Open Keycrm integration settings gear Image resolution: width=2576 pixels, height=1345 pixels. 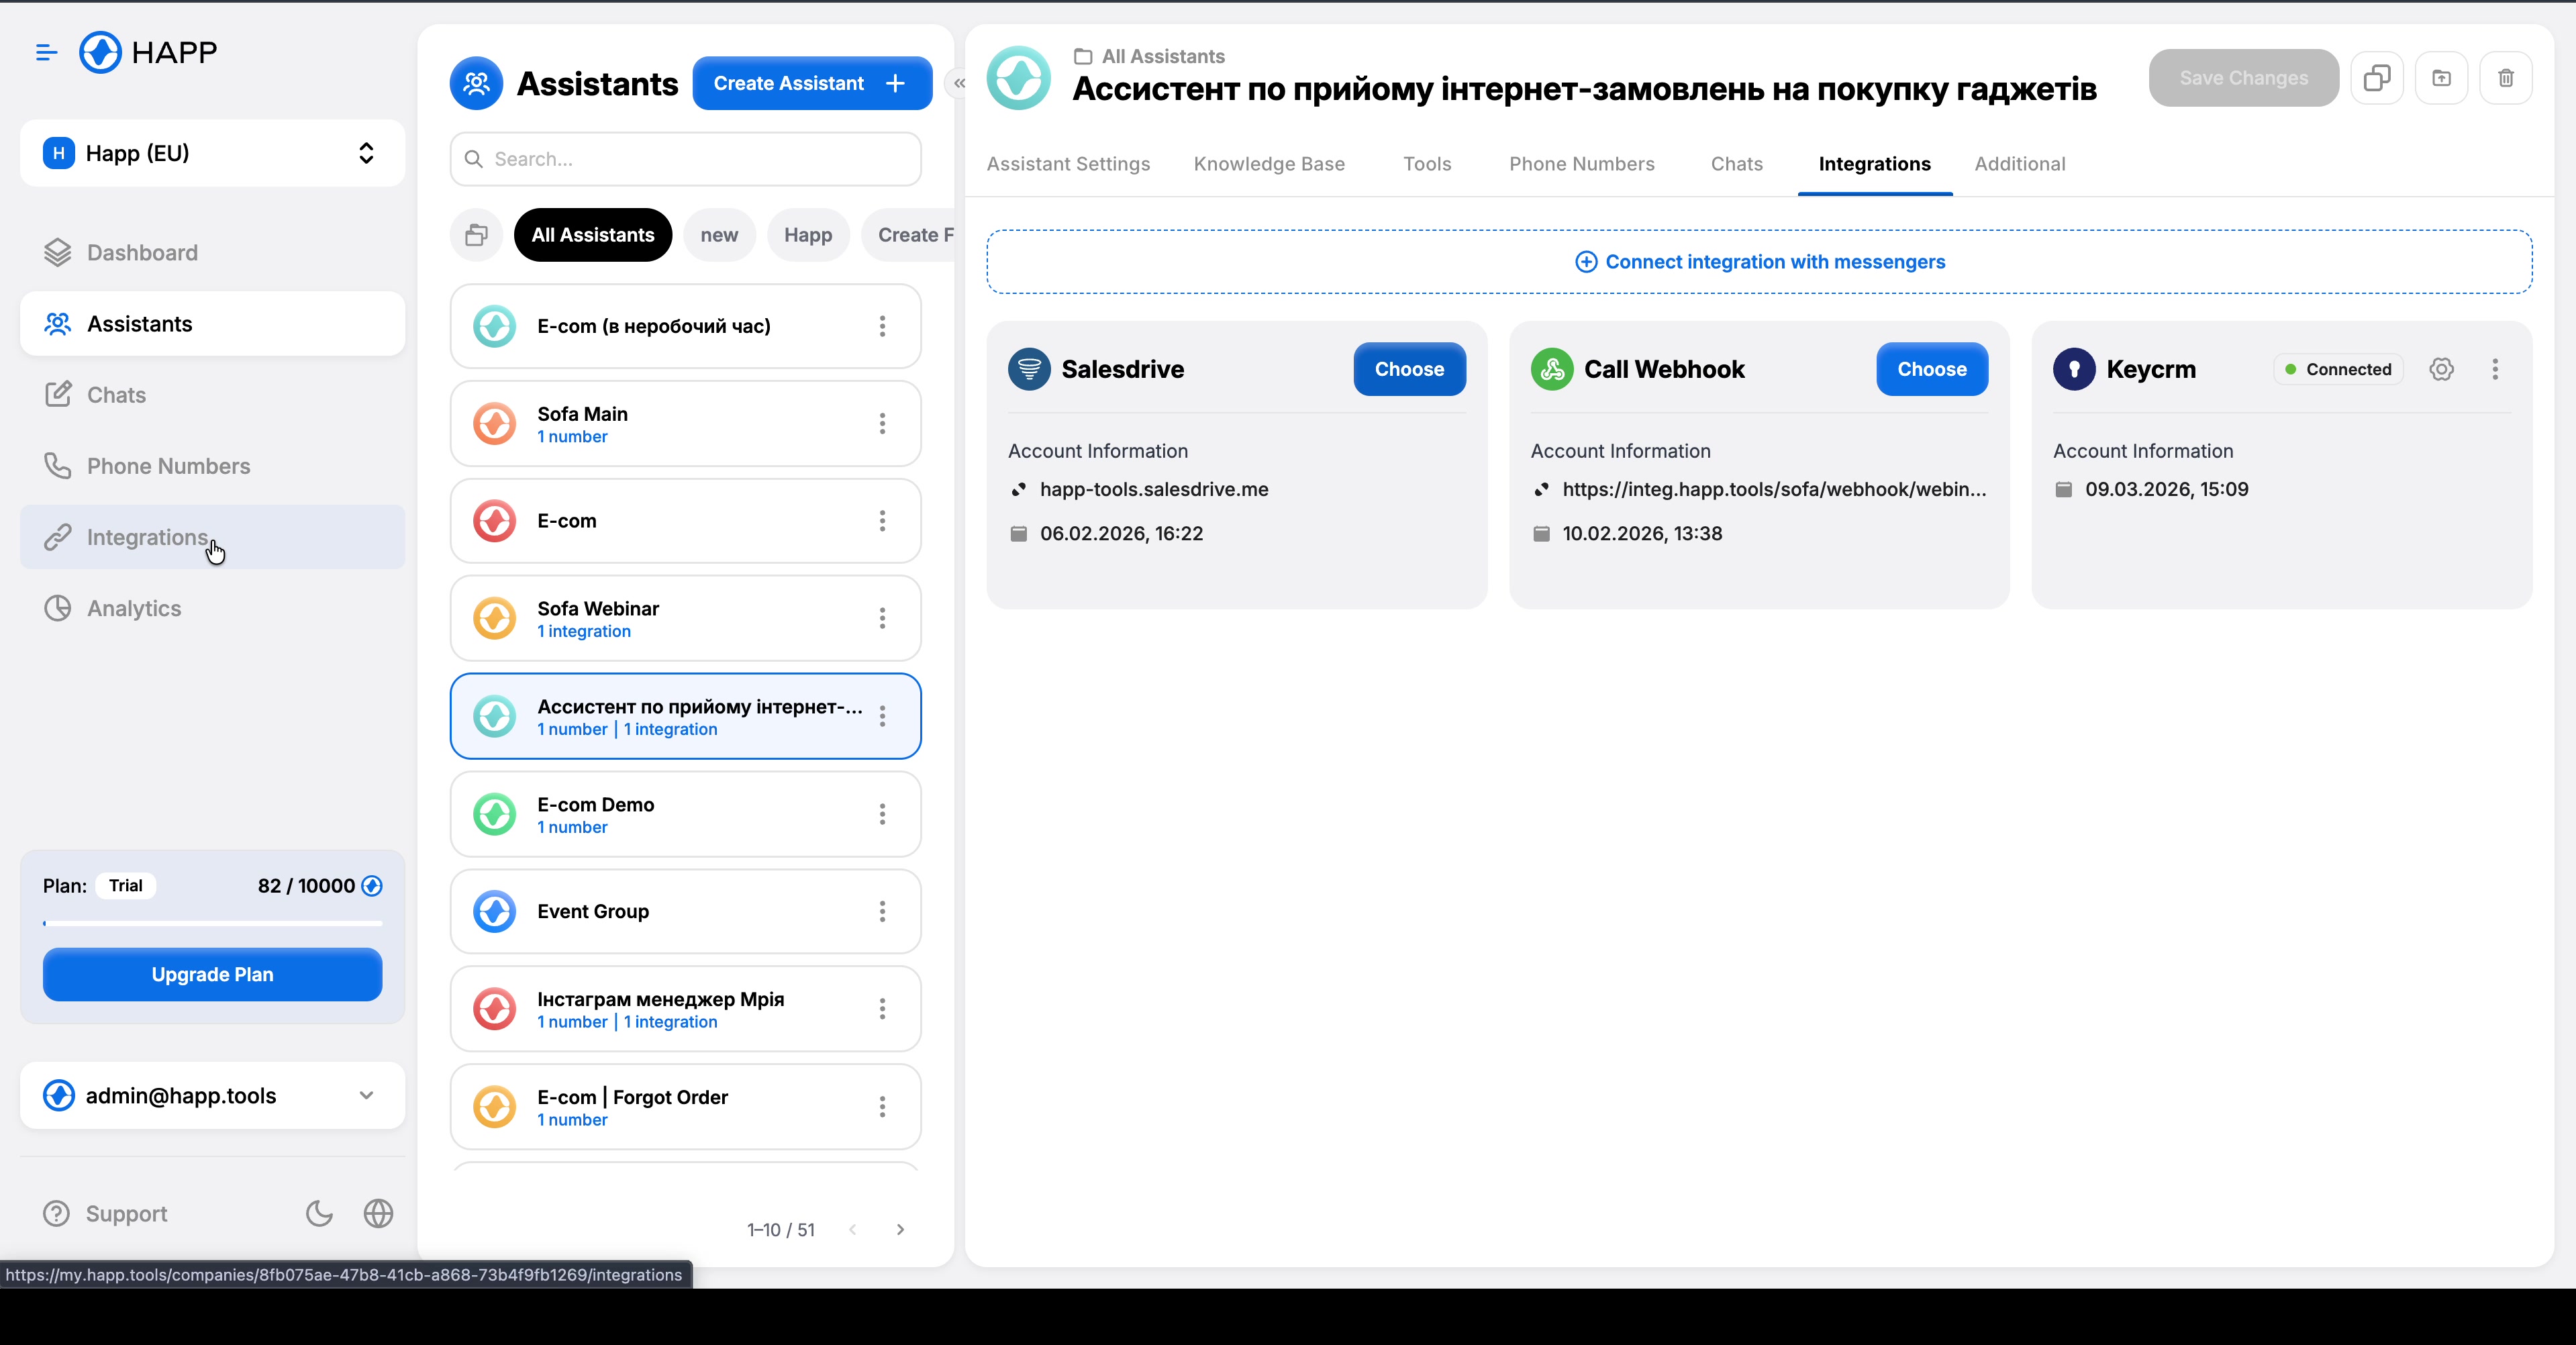pyautogui.click(x=2442, y=369)
